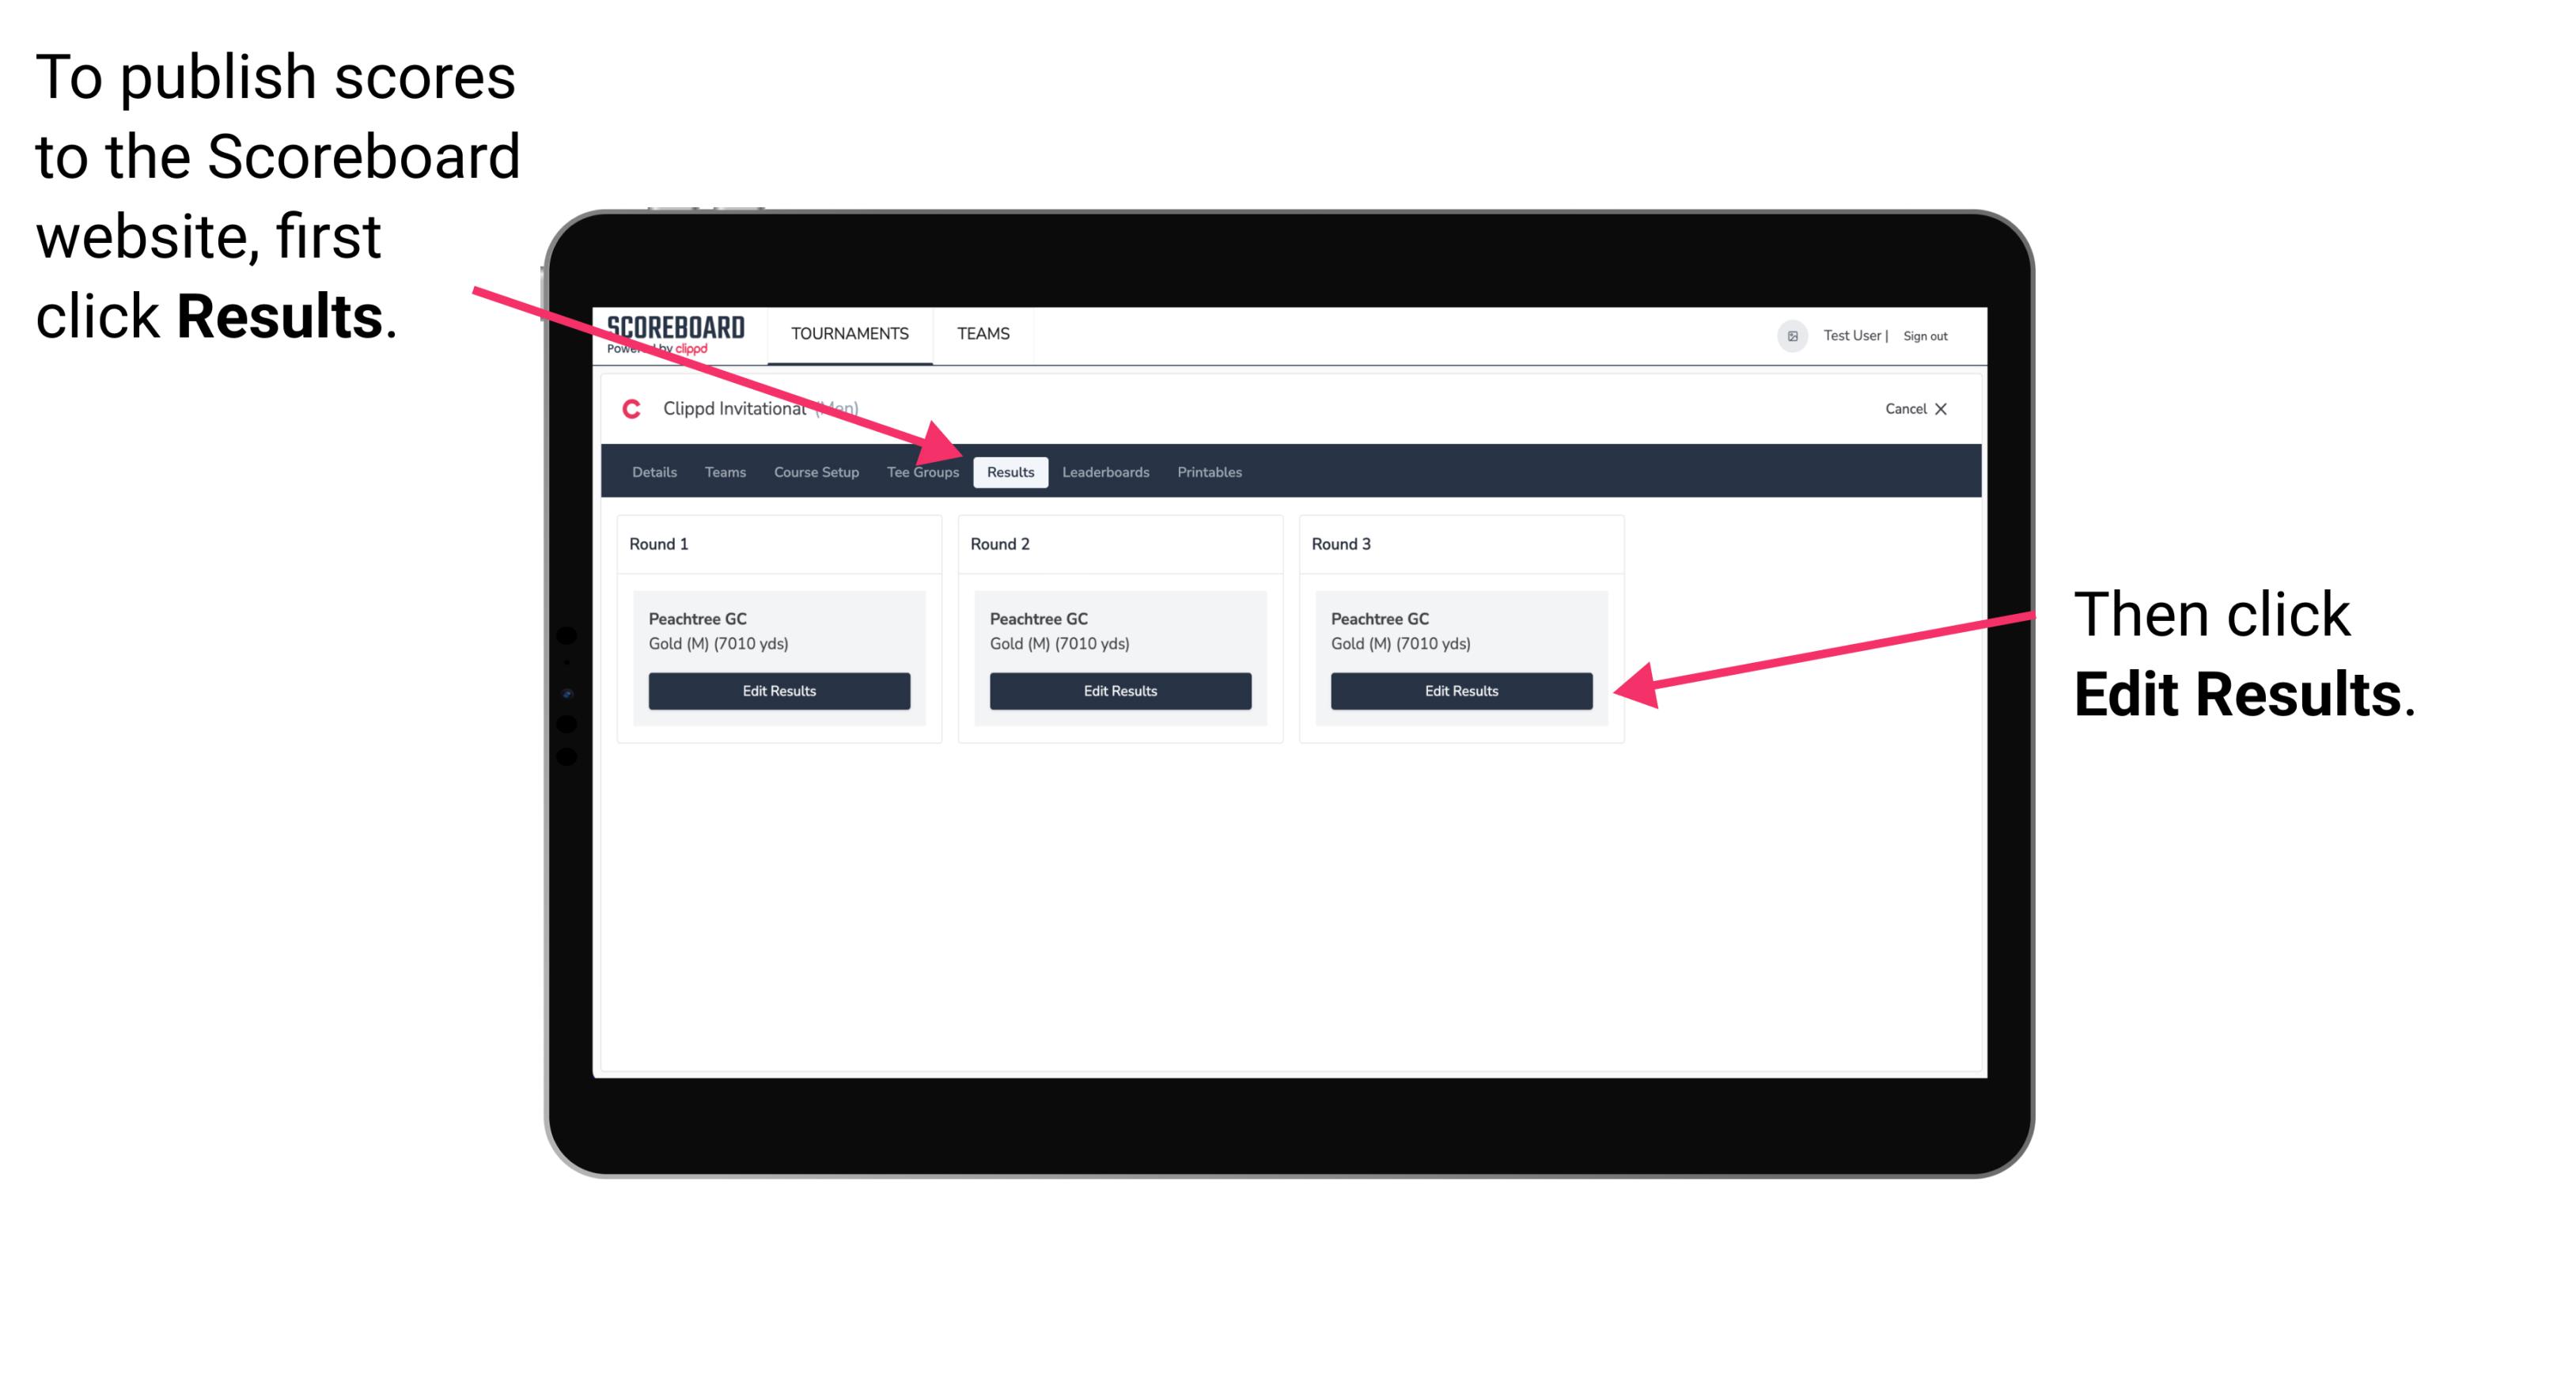Expand the Course Setup tab
The image size is (2576, 1386).
tap(816, 471)
